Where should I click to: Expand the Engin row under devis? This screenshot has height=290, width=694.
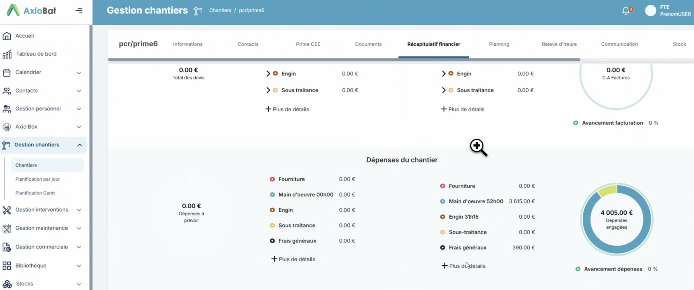click(268, 74)
